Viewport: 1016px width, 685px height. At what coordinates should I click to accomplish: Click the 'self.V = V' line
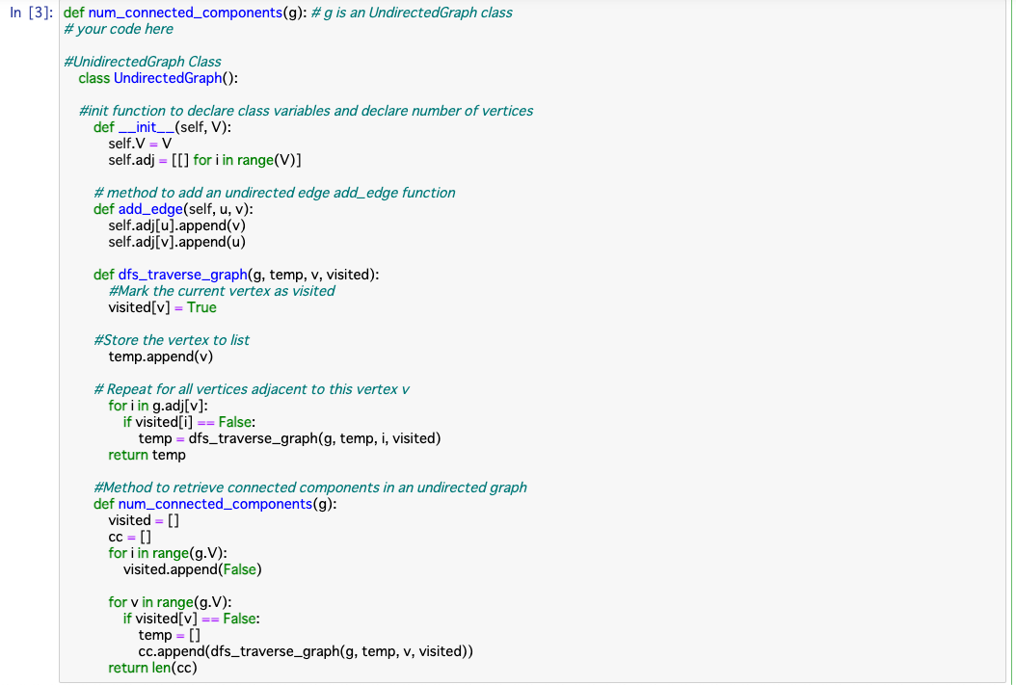(x=140, y=144)
